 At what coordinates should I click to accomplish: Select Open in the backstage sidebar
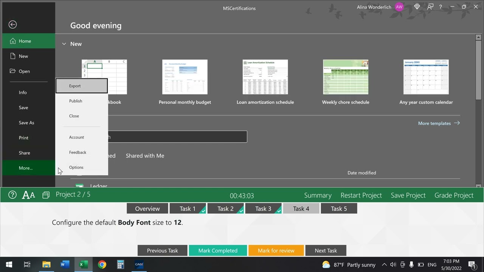click(29, 71)
